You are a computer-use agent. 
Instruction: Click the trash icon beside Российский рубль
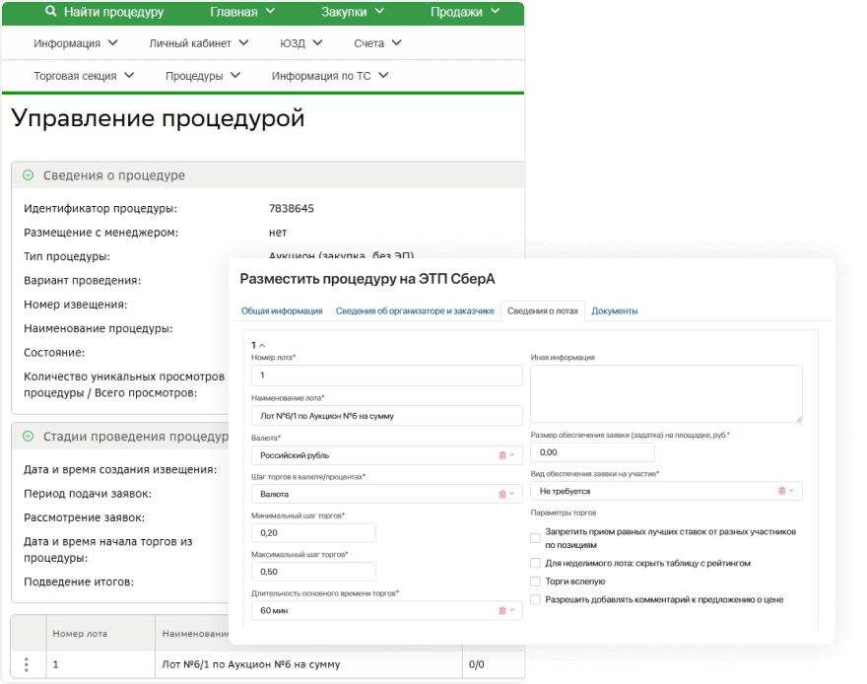pos(502,453)
